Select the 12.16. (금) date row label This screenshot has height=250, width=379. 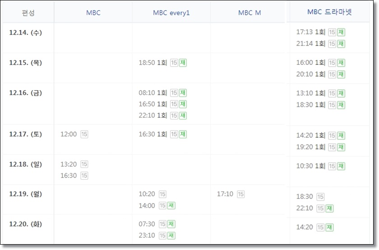25,93
